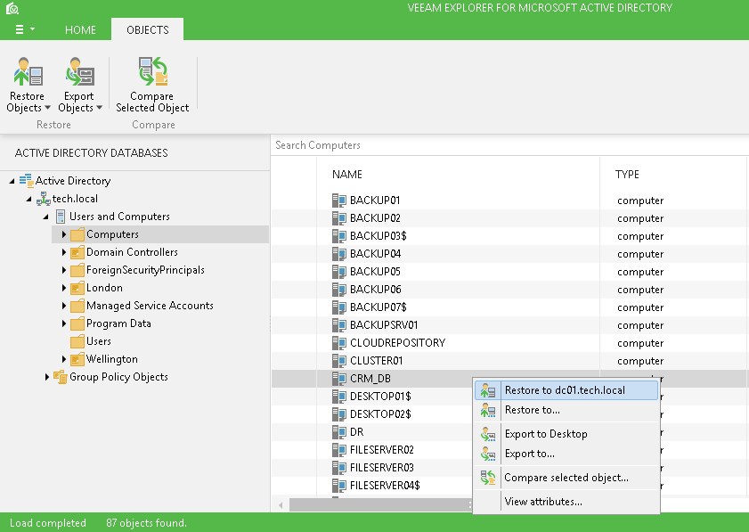
Task: Expand the London organizational unit
Action: [63, 288]
